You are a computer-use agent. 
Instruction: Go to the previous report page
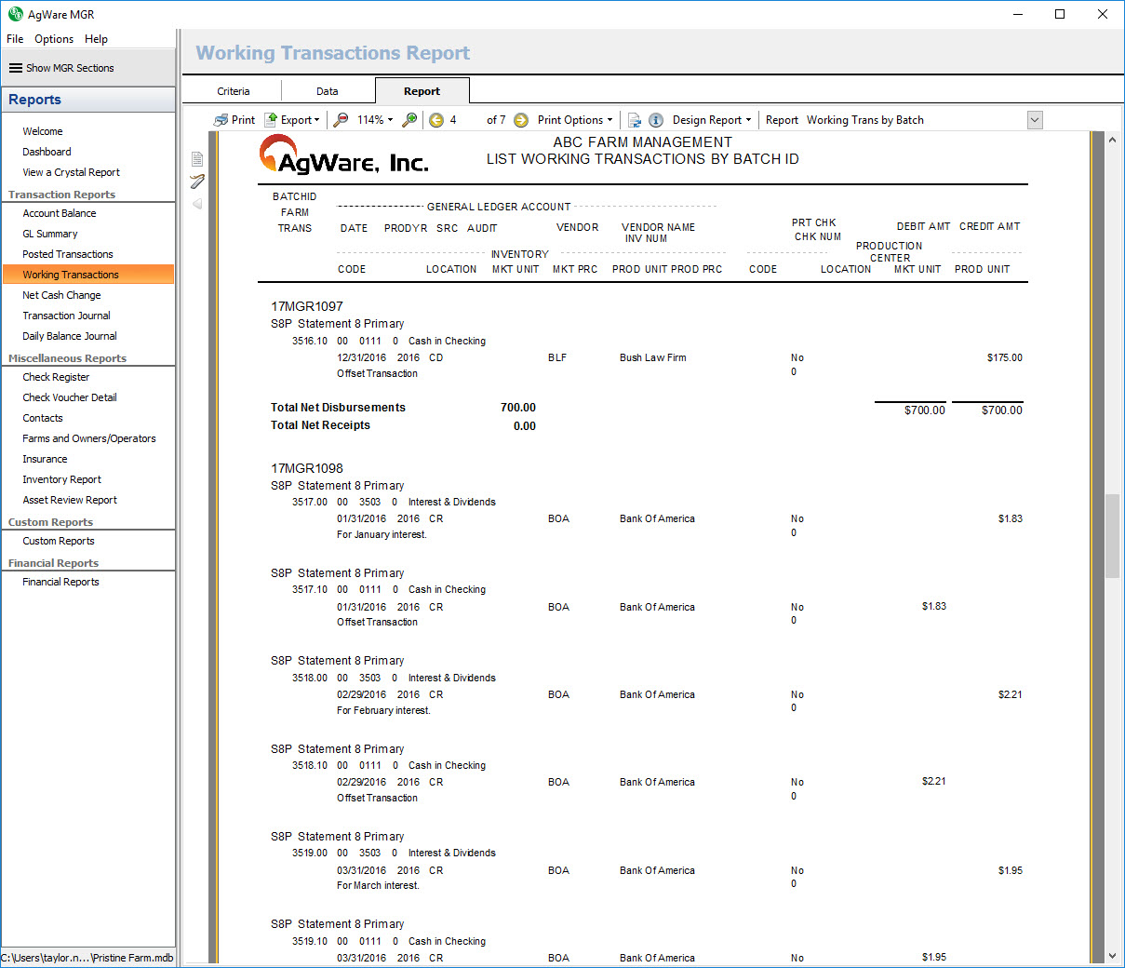(x=436, y=120)
